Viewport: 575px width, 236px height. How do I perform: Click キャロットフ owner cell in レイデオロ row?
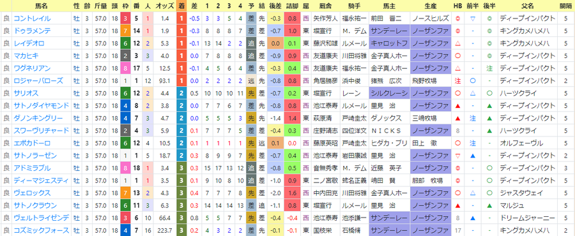pos(389,43)
